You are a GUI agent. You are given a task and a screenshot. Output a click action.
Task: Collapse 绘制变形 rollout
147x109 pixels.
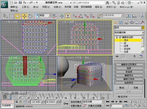129,83
